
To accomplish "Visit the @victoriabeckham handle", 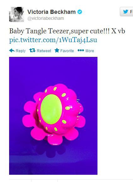I will coord(46,18).
